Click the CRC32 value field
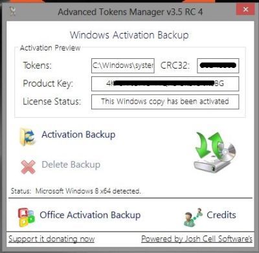Viewport: 259px width, 253px height. (x=218, y=65)
